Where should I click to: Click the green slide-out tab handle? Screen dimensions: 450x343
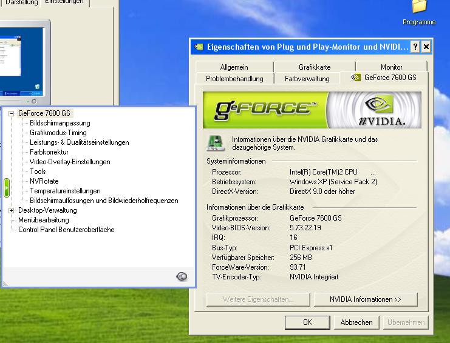(x=7, y=188)
